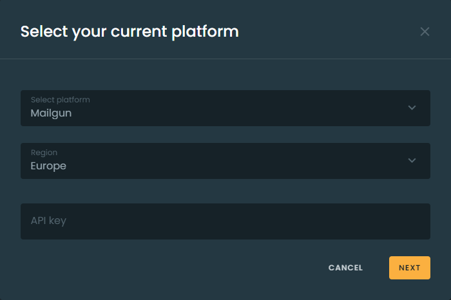
Task: Click the Select platform chevron arrow
Action: (x=412, y=108)
